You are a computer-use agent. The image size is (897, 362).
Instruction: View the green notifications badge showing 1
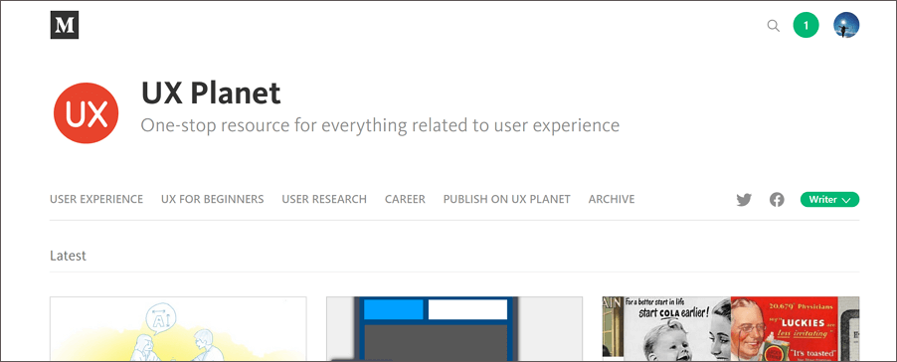[x=806, y=25]
